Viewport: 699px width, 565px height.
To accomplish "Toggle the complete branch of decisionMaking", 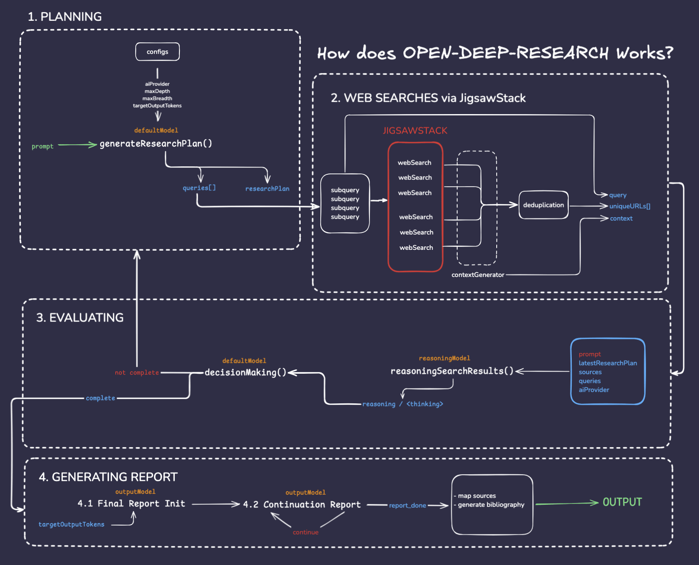I will pyautogui.click(x=100, y=398).
